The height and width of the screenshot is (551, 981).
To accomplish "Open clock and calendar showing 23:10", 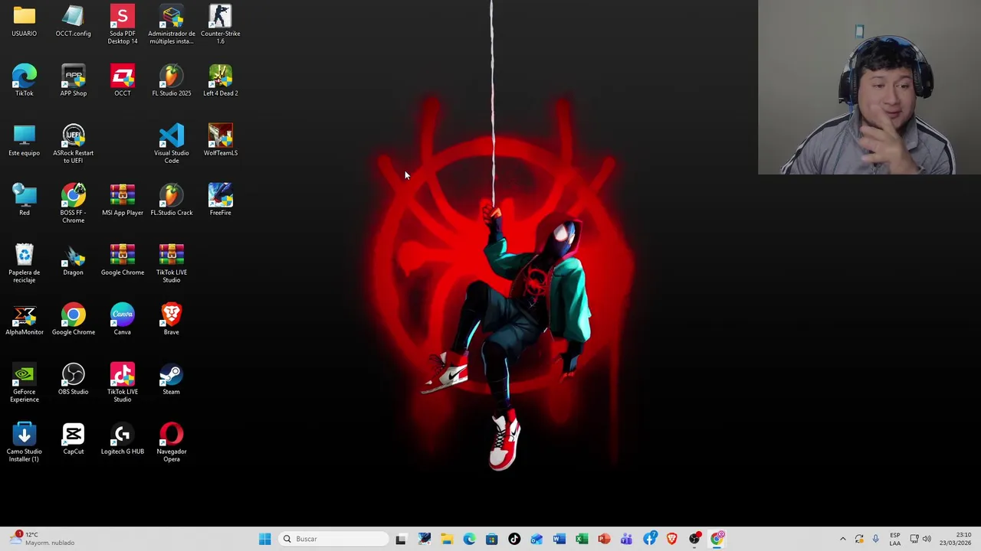I will [x=956, y=539].
